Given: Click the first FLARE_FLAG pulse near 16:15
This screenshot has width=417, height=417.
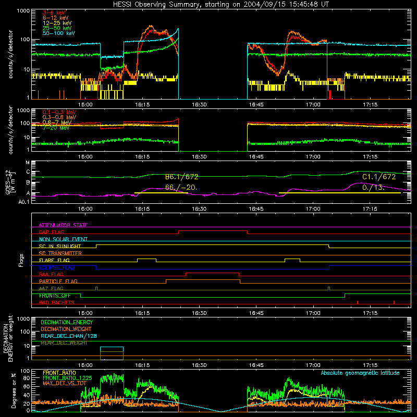Looking at the screenshot, I should click(146, 259).
